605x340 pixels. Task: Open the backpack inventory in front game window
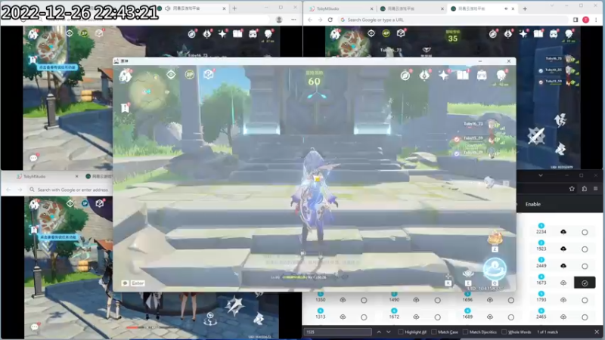pyautogui.click(x=482, y=75)
